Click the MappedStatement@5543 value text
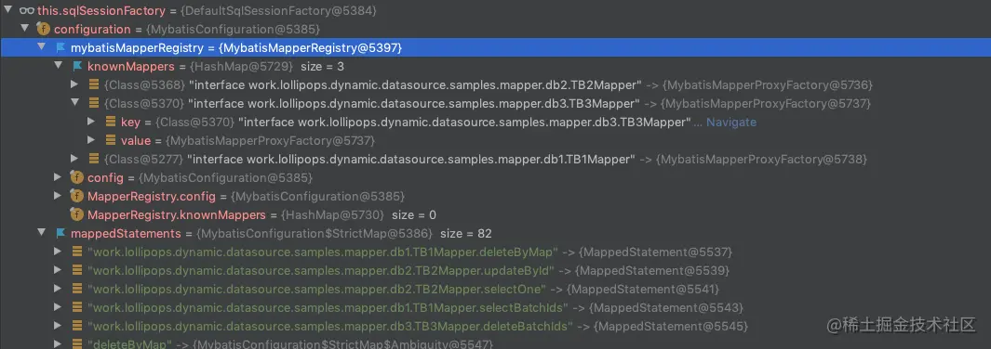 tap(666, 308)
